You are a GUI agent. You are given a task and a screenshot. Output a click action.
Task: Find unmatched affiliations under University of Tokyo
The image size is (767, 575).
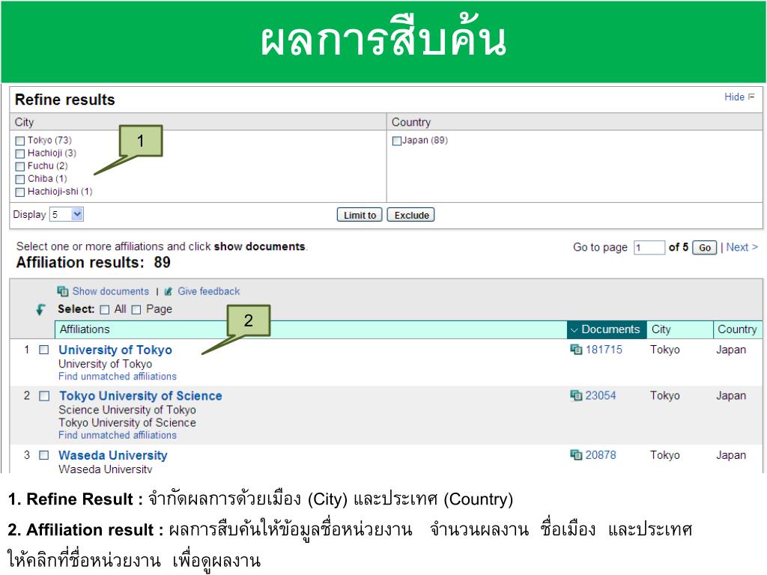(x=118, y=377)
